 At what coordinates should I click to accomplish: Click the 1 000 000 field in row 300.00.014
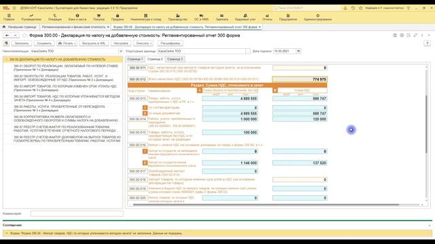pyautogui.click(x=230, y=119)
